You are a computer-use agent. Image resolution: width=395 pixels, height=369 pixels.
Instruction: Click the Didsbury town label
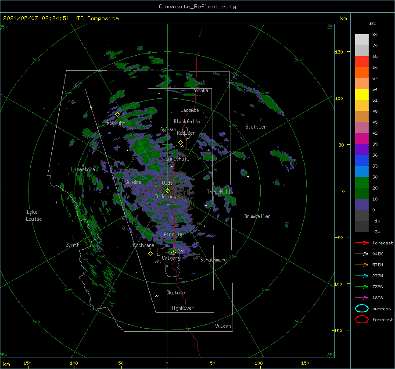coord(166,197)
